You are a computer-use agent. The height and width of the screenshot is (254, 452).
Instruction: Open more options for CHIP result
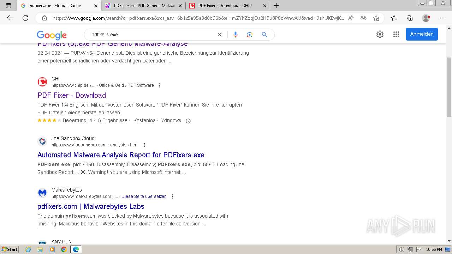coord(159,85)
